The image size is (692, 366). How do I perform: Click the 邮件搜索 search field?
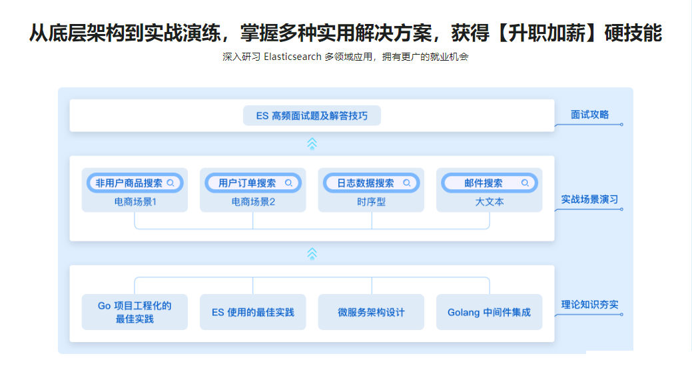(x=484, y=183)
